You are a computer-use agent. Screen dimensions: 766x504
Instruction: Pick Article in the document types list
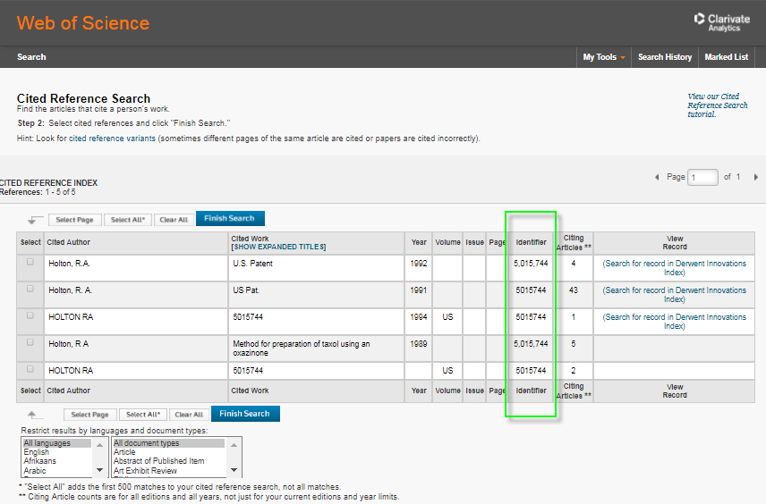click(x=126, y=452)
